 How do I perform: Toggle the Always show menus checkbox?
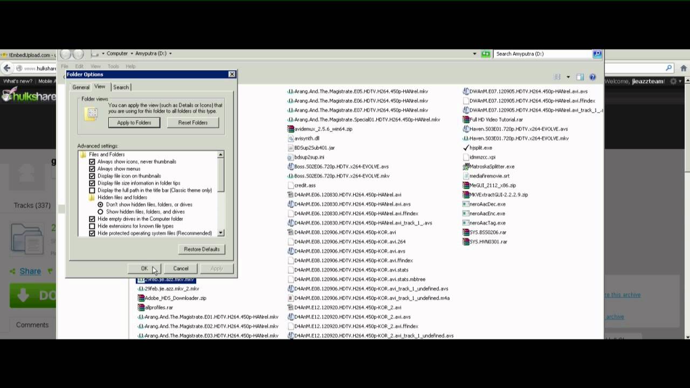pos(92,169)
